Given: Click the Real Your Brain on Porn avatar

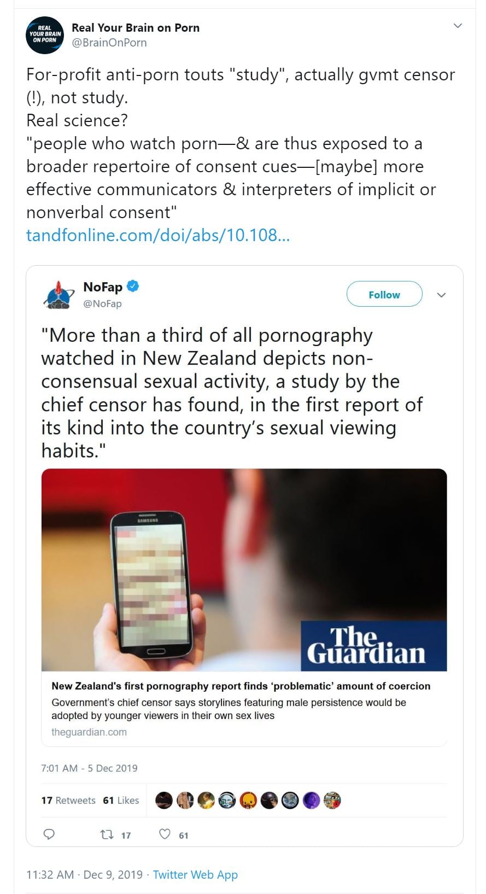Looking at the screenshot, I should click(45, 35).
